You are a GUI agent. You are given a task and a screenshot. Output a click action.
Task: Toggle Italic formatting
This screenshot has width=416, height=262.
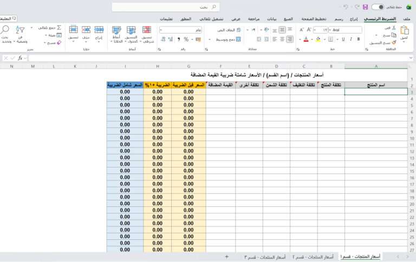click(351, 39)
